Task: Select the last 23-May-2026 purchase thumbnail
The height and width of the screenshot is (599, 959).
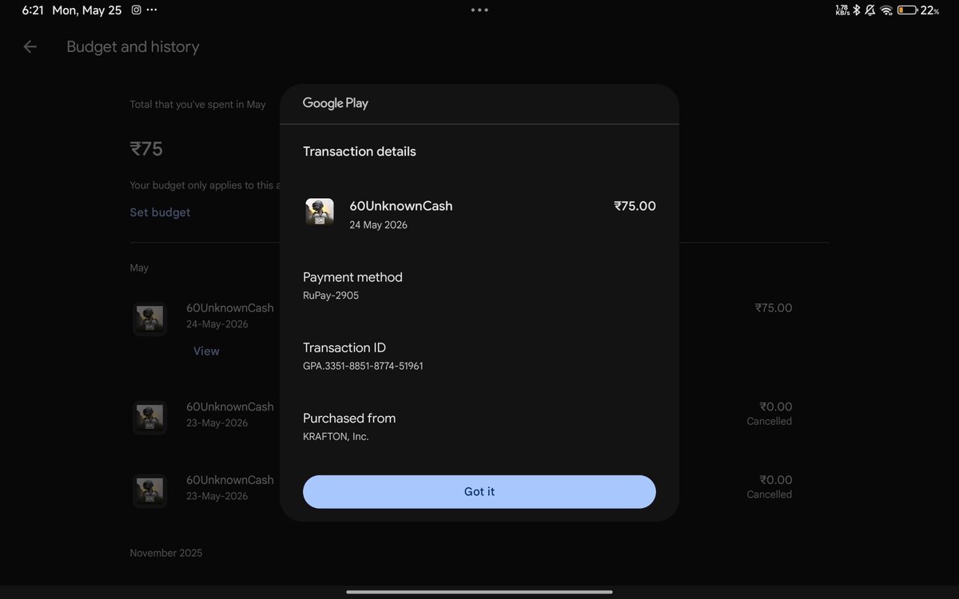Action: [x=149, y=490]
